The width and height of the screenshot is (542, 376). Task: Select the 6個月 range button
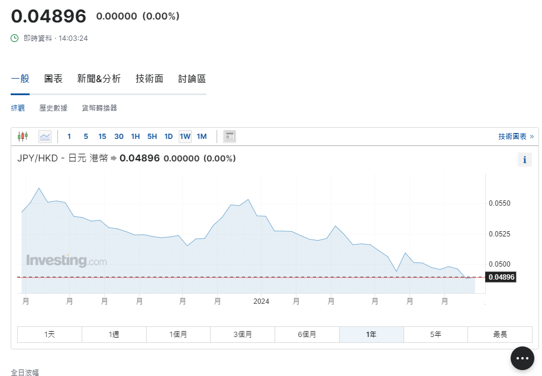[x=307, y=334]
